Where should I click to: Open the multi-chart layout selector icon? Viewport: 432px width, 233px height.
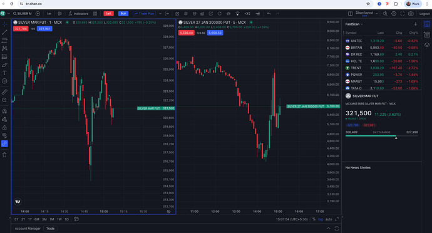350,14
